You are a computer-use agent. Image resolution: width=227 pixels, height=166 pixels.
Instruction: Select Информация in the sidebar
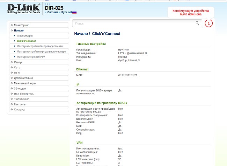click(24, 36)
